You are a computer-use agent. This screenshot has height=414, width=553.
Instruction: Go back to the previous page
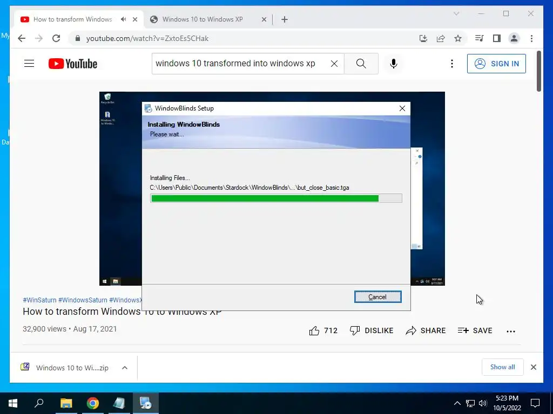(22, 38)
